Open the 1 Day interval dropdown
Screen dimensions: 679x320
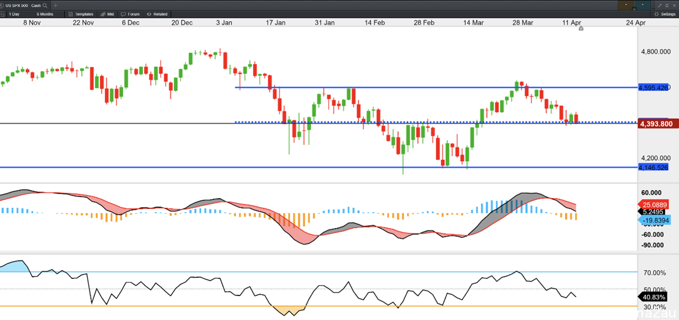[14, 14]
